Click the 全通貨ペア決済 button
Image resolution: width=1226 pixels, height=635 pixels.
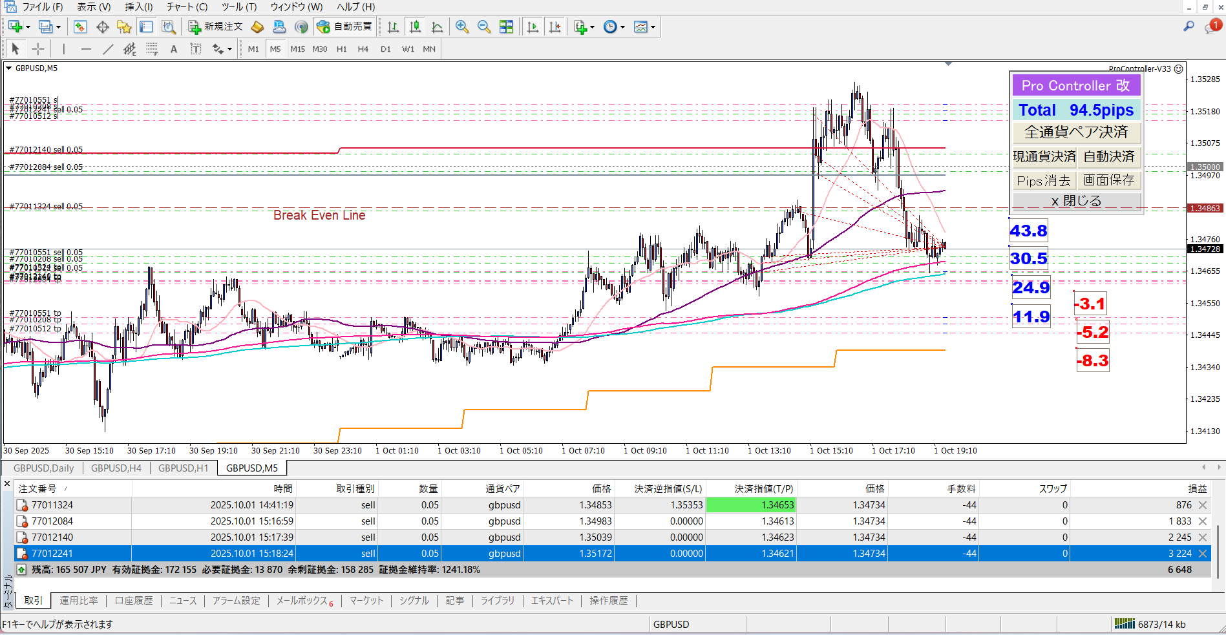[x=1076, y=132]
